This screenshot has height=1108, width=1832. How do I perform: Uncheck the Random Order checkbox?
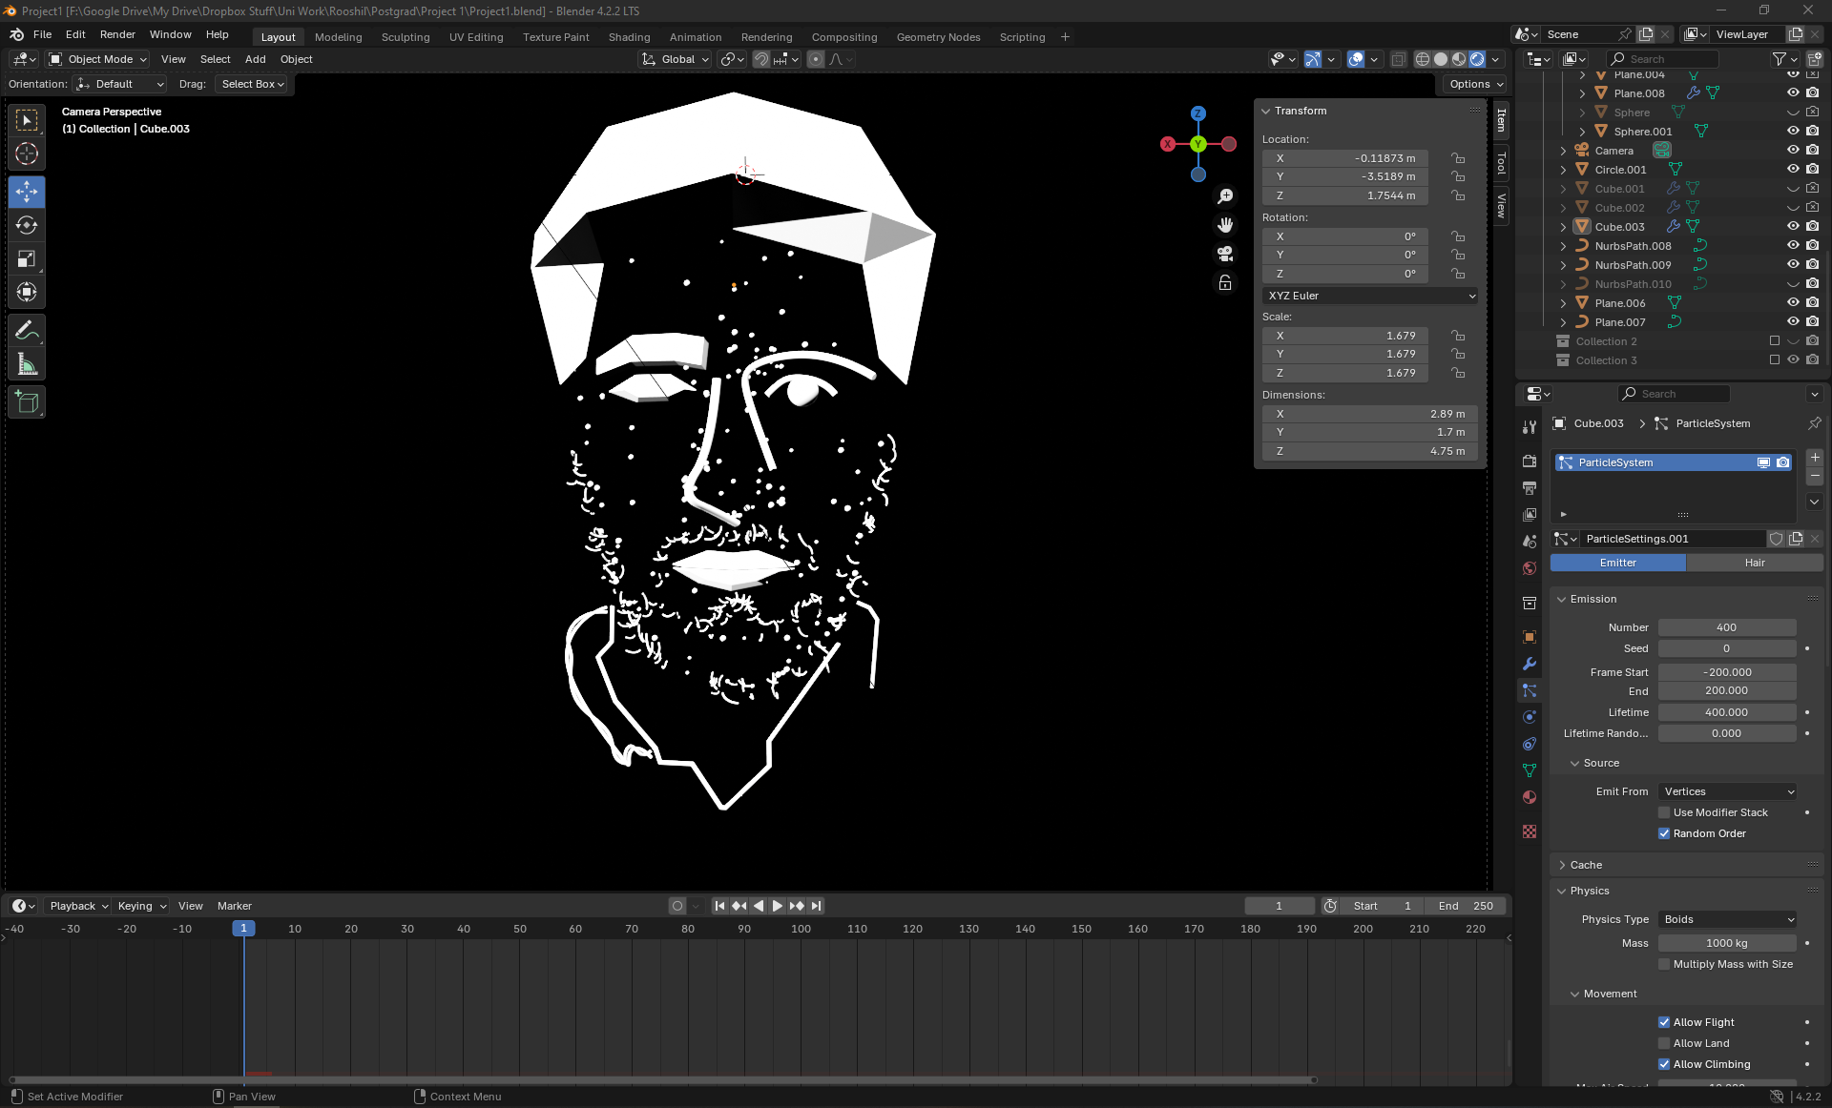click(x=1664, y=833)
